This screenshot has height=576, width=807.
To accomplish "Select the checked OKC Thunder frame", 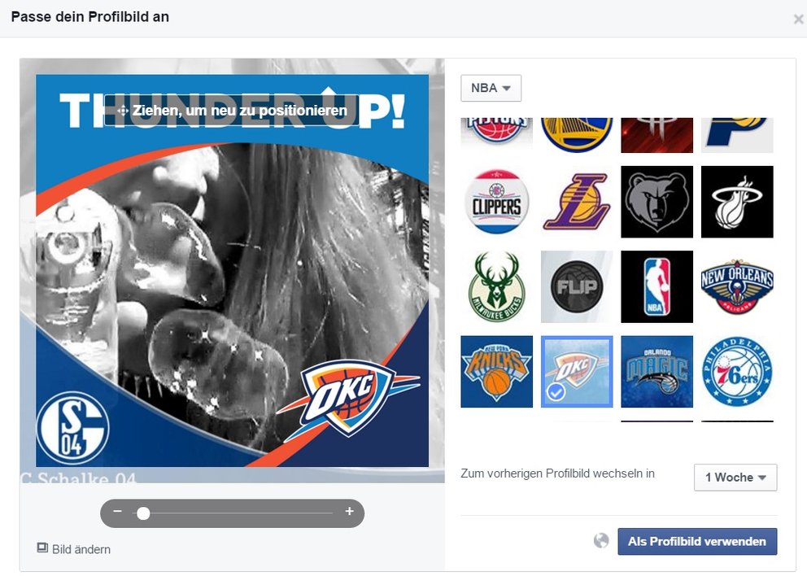I will click(x=577, y=372).
